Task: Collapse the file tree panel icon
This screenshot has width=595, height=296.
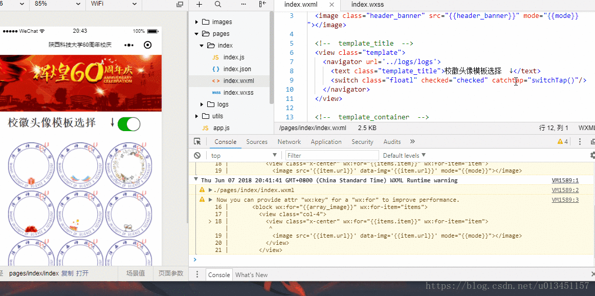Action: coord(262,4)
